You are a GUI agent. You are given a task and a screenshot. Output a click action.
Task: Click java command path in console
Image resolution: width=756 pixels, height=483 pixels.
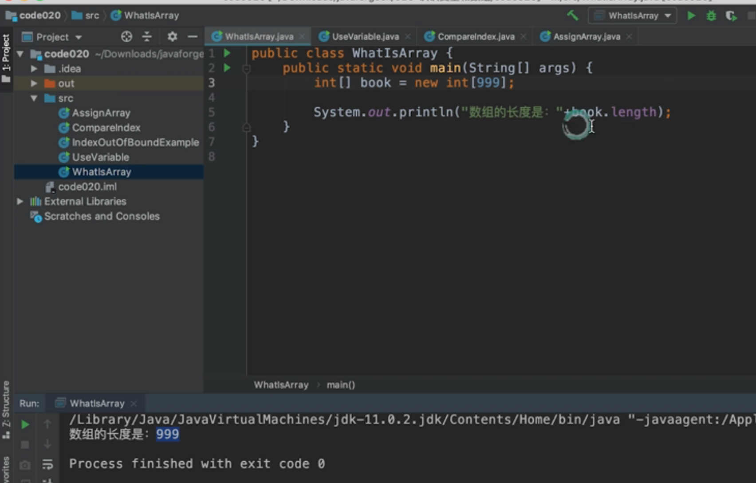(344, 420)
